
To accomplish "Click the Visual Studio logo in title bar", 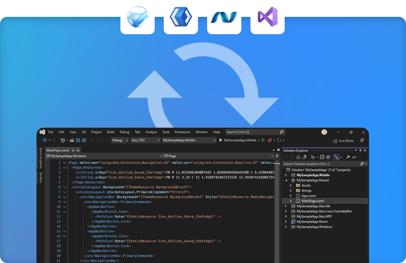I will point(42,132).
